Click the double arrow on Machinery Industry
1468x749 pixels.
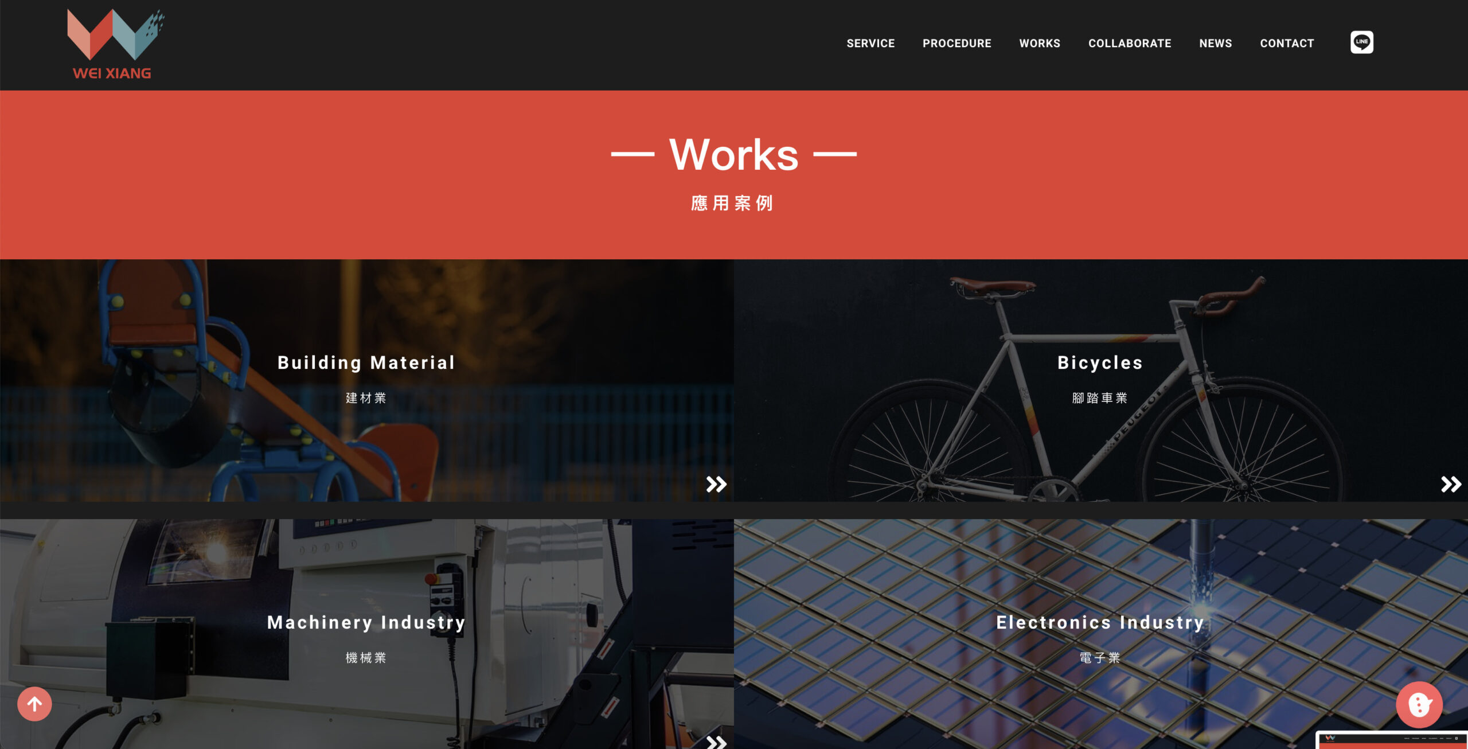pyautogui.click(x=716, y=742)
